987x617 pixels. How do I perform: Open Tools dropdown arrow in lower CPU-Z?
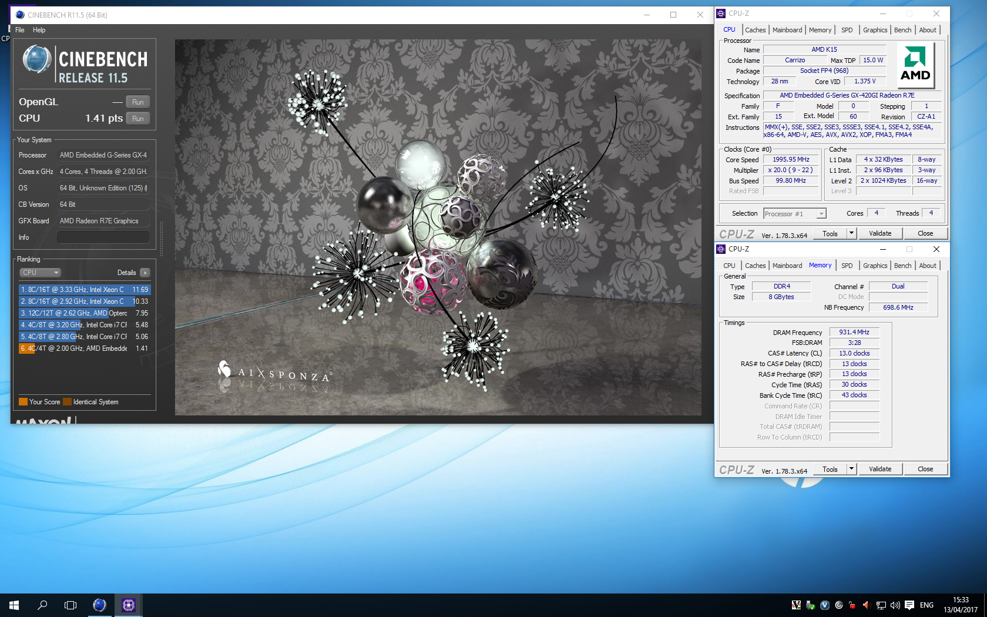pos(851,470)
